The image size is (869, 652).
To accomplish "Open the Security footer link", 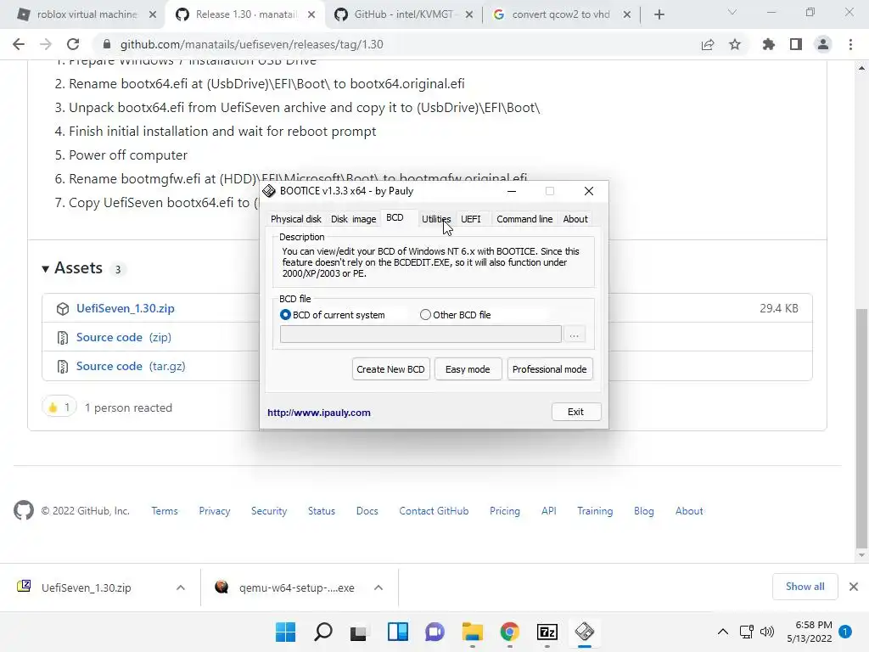I will coord(269,511).
